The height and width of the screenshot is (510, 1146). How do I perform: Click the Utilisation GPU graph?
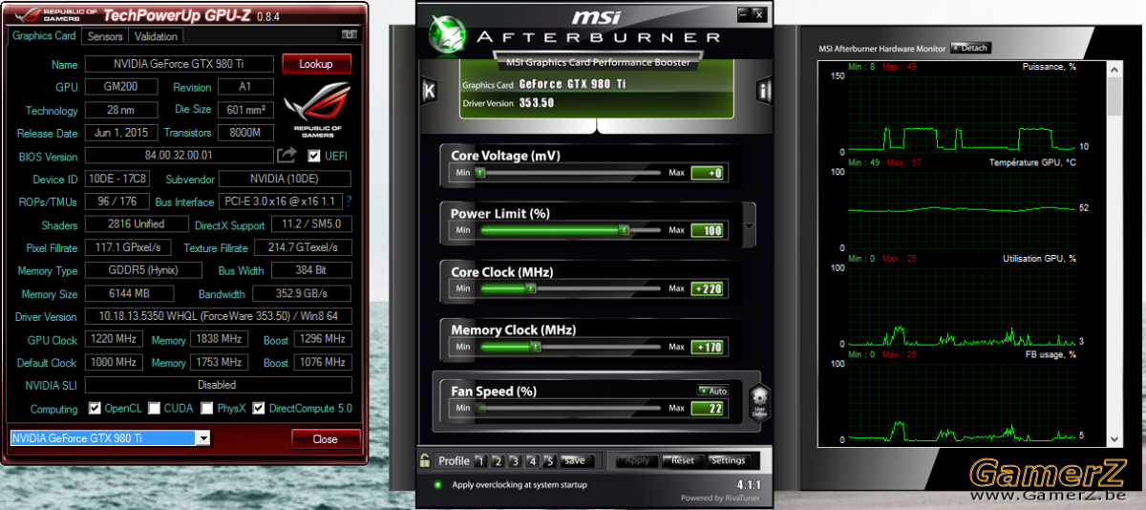coord(962,305)
